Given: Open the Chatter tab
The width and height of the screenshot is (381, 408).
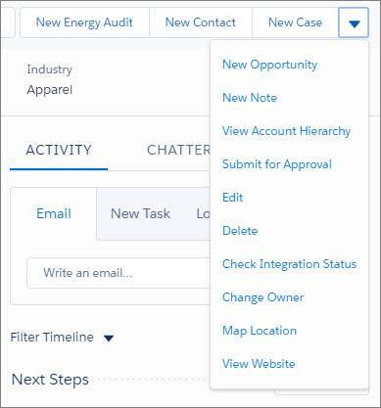Looking at the screenshot, I should [x=178, y=150].
